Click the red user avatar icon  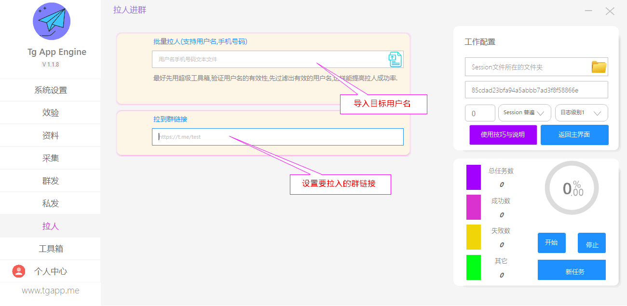[18, 271]
